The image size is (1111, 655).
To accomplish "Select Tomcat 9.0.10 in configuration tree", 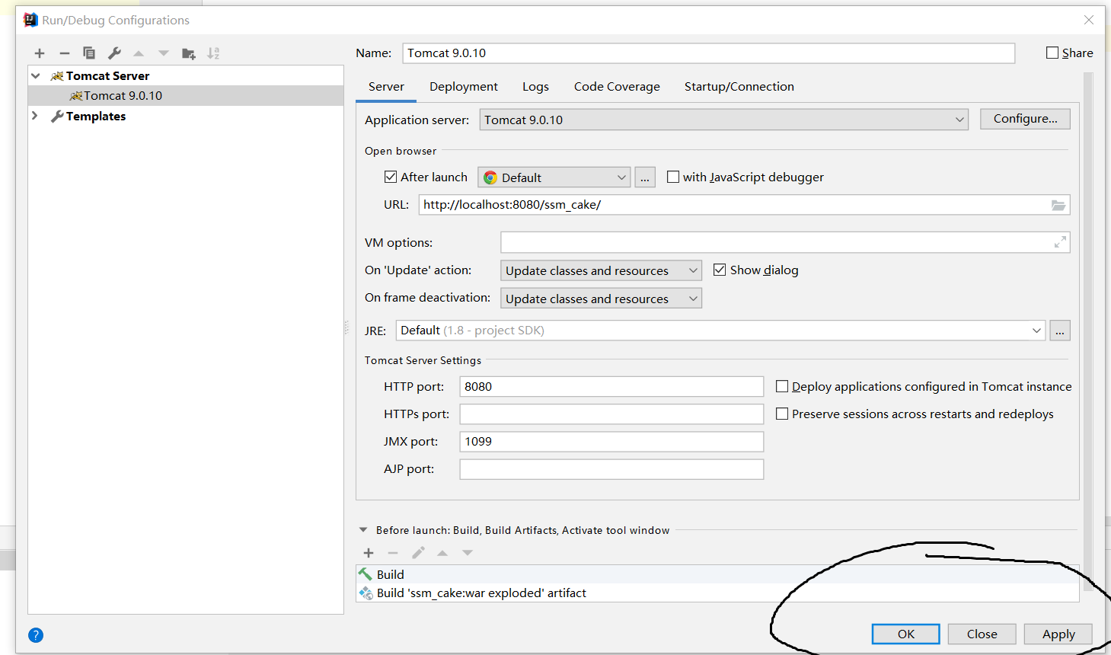I will (x=186, y=95).
